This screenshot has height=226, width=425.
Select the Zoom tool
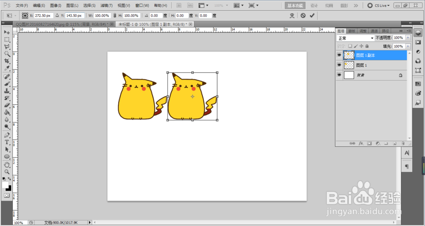7,172
